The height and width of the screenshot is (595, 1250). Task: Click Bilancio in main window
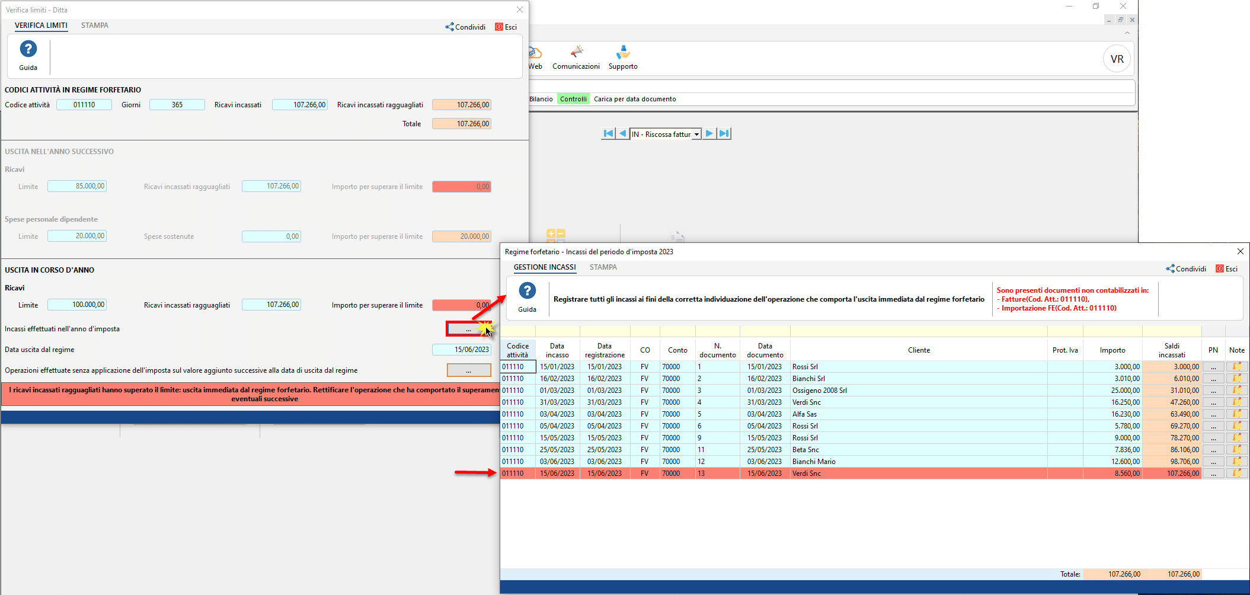pyautogui.click(x=541, y=99)
